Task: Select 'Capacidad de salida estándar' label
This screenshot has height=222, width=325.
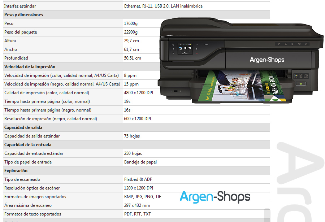Action: pos(32,136)
